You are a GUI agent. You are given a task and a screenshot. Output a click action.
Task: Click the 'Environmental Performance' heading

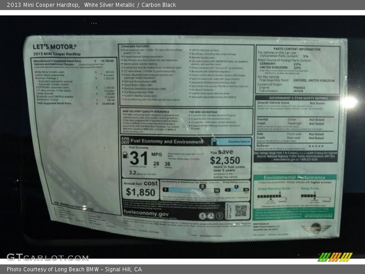tap(294, 178)
